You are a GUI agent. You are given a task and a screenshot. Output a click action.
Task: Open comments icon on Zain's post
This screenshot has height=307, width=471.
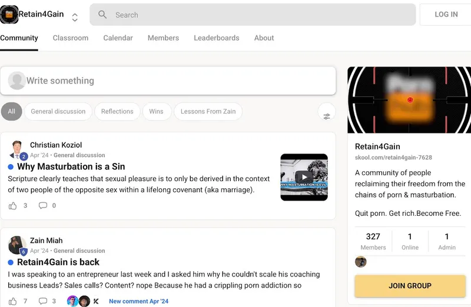(43, 301)
